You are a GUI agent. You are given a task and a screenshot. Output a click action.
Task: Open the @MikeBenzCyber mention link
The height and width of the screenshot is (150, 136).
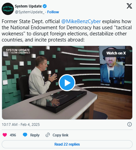(x=81, y=21)
